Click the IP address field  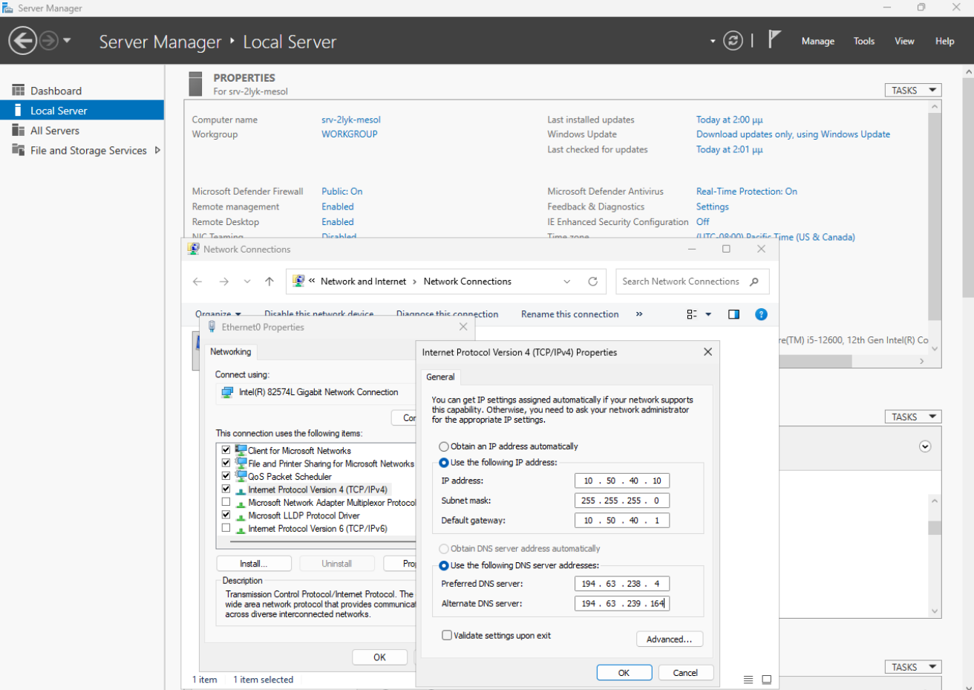pyautogui.click(x=622, y=481)
